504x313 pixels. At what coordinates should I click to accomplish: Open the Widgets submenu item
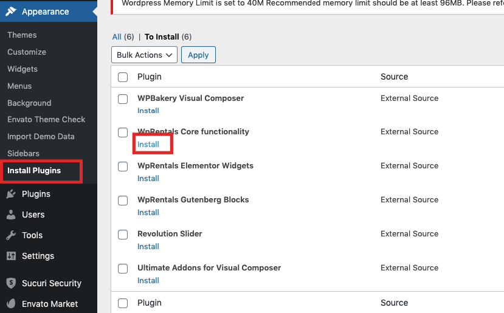tap(22, 69)
